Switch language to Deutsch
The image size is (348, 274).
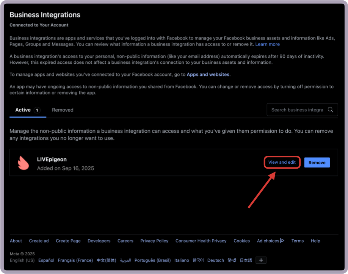[x=215, y=260]
